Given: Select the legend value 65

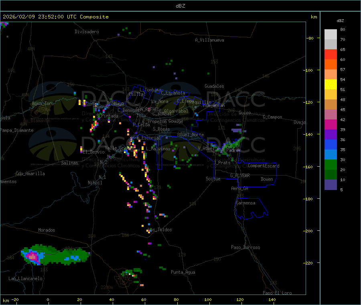Looking at the screenshot, I should (343, 49).
